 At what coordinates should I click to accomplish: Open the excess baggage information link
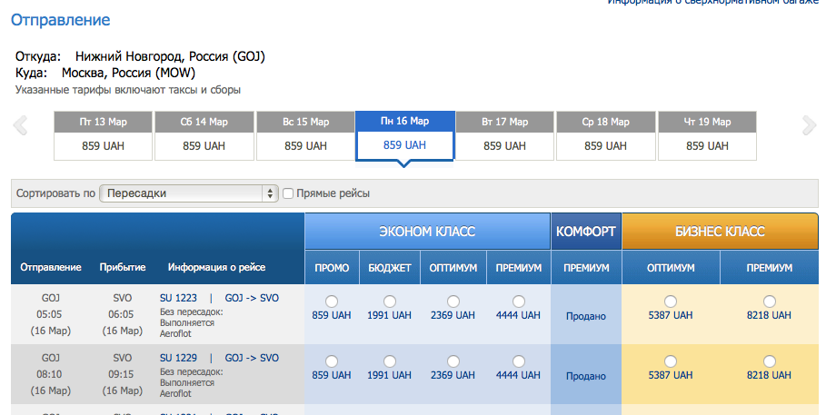(713, 3)
